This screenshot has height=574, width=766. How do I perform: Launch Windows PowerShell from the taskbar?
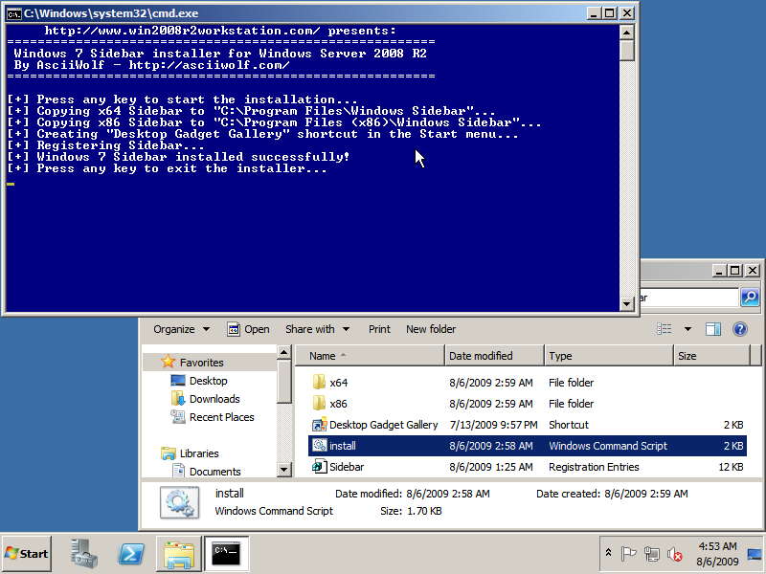pos(131,553)
